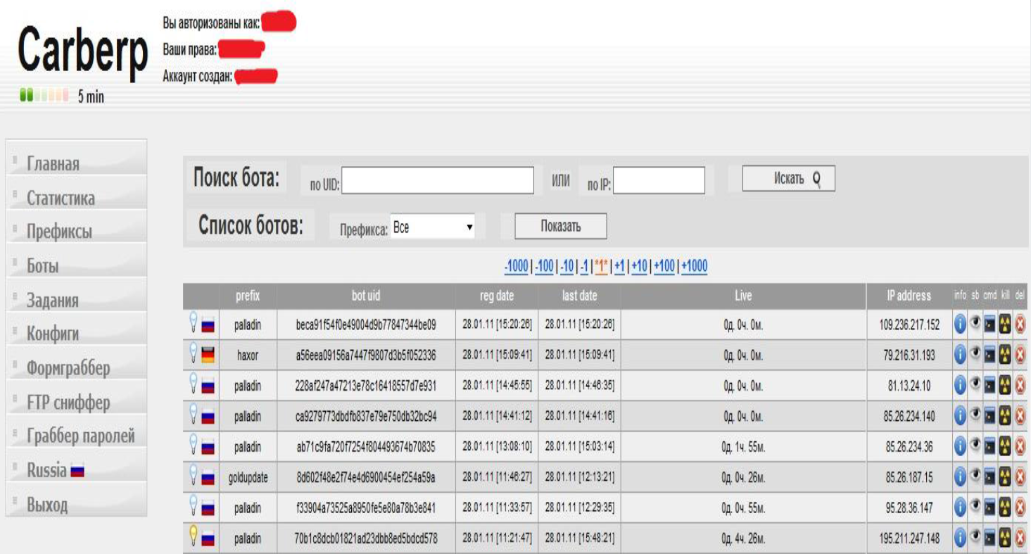The height and width of the screenshot is (554, 1031).
Task: Click the Показать button
Action: point(561,226)
